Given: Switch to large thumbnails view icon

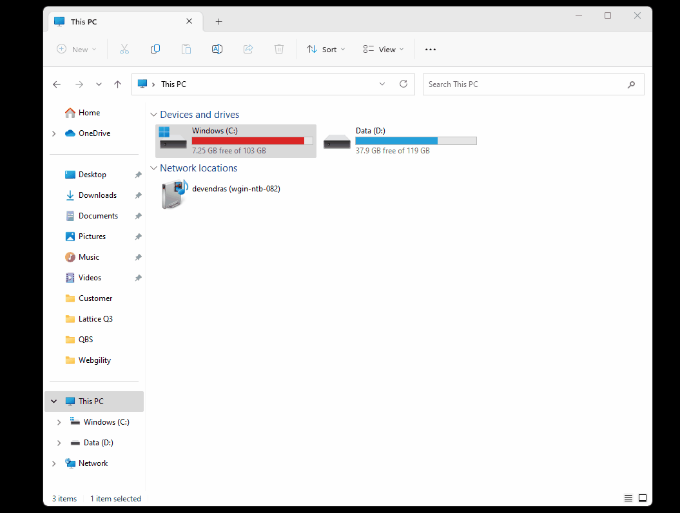Looking at the screenshot, I should [x=642, y=498].
